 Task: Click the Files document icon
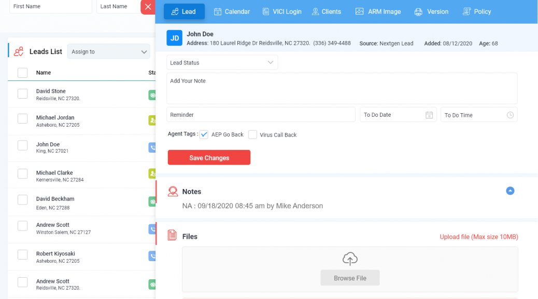click(x=172, y=235)
